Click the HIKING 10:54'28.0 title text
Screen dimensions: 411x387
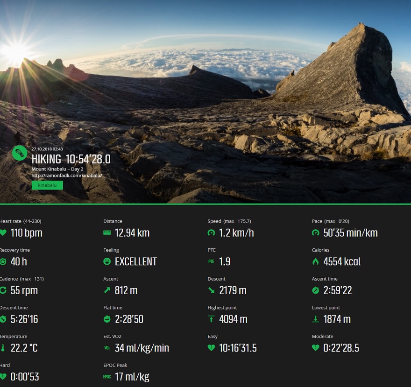[71, 159]
